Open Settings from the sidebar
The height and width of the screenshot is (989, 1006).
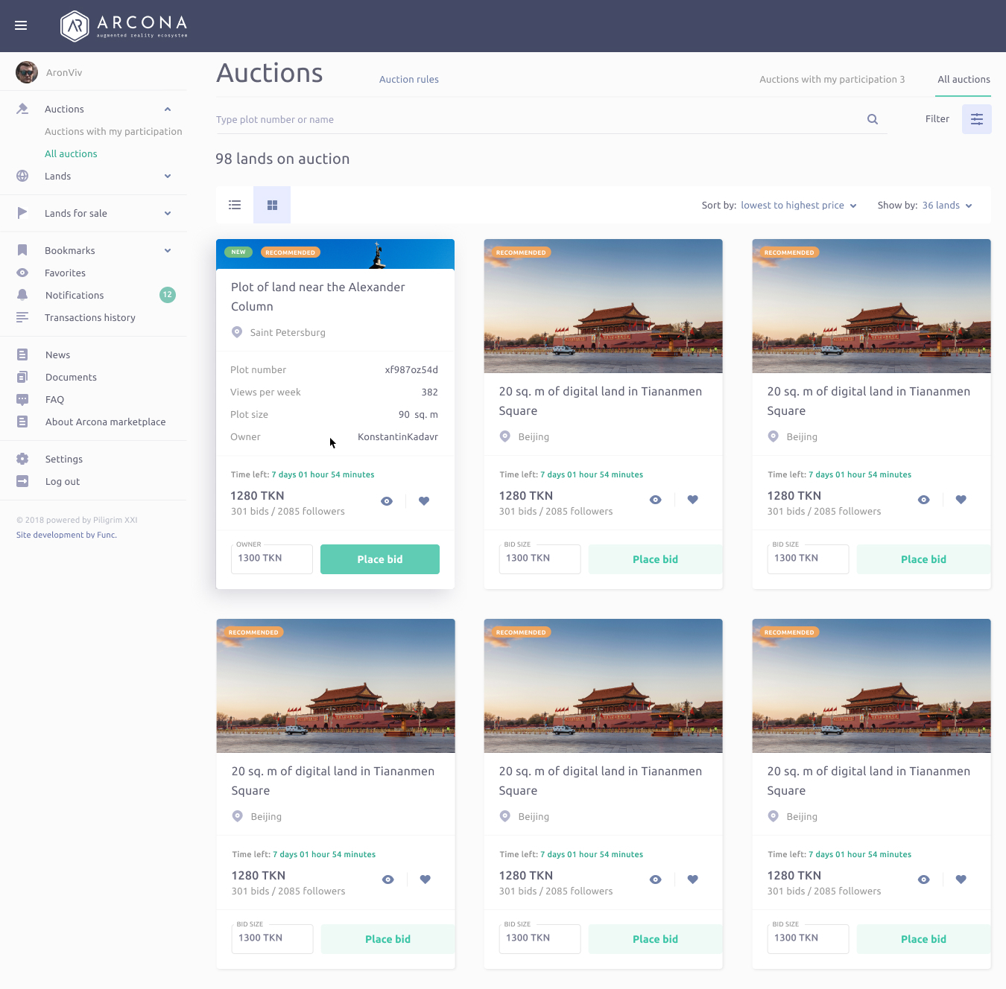[x=64, y=459]
